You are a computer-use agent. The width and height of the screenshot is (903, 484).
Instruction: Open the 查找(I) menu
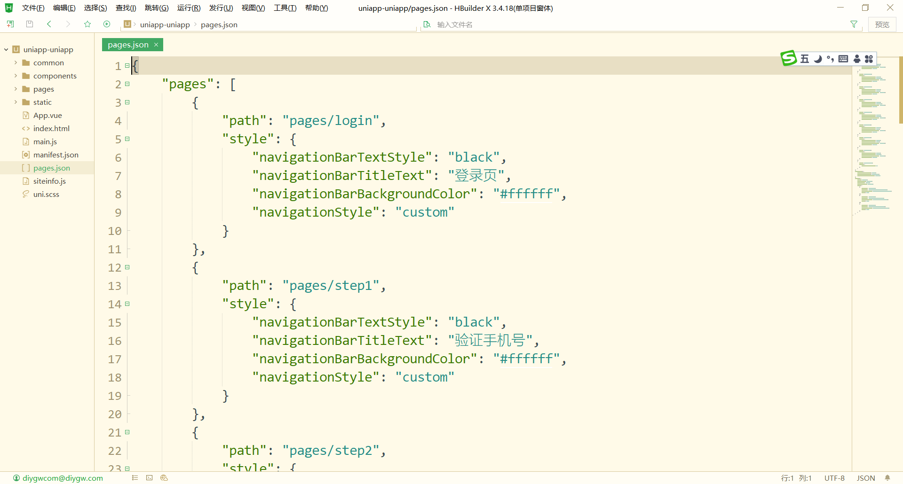click(126, 8)
